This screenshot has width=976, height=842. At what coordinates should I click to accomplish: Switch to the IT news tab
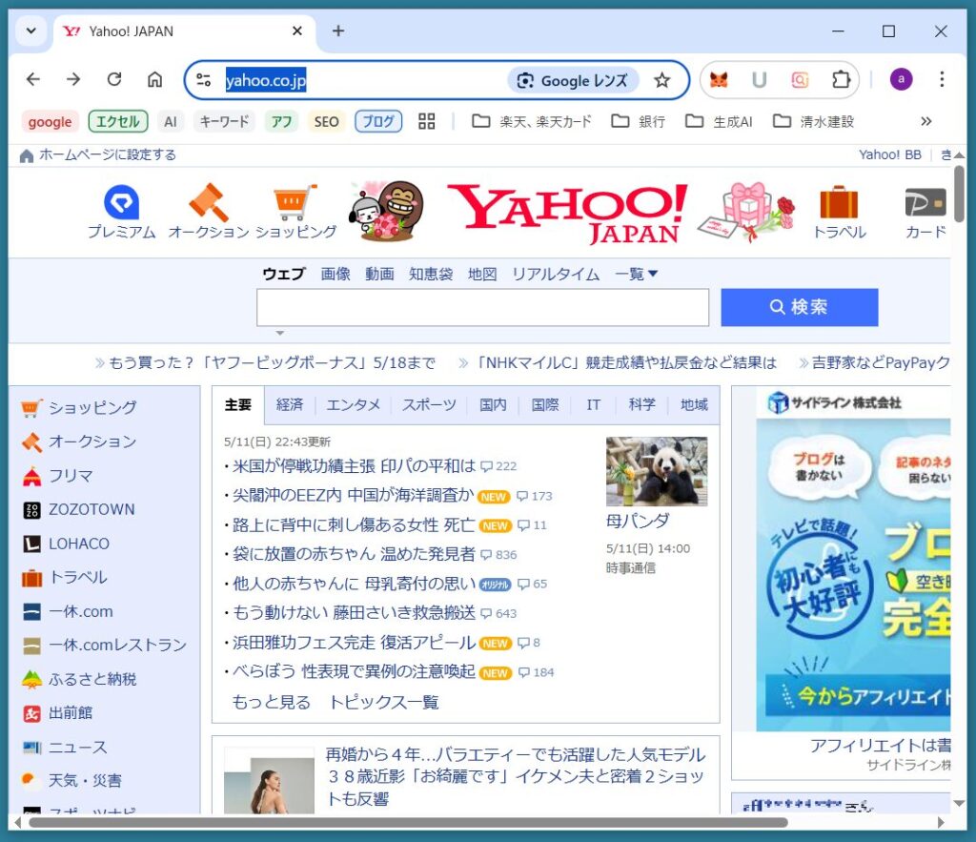(593, 405)
